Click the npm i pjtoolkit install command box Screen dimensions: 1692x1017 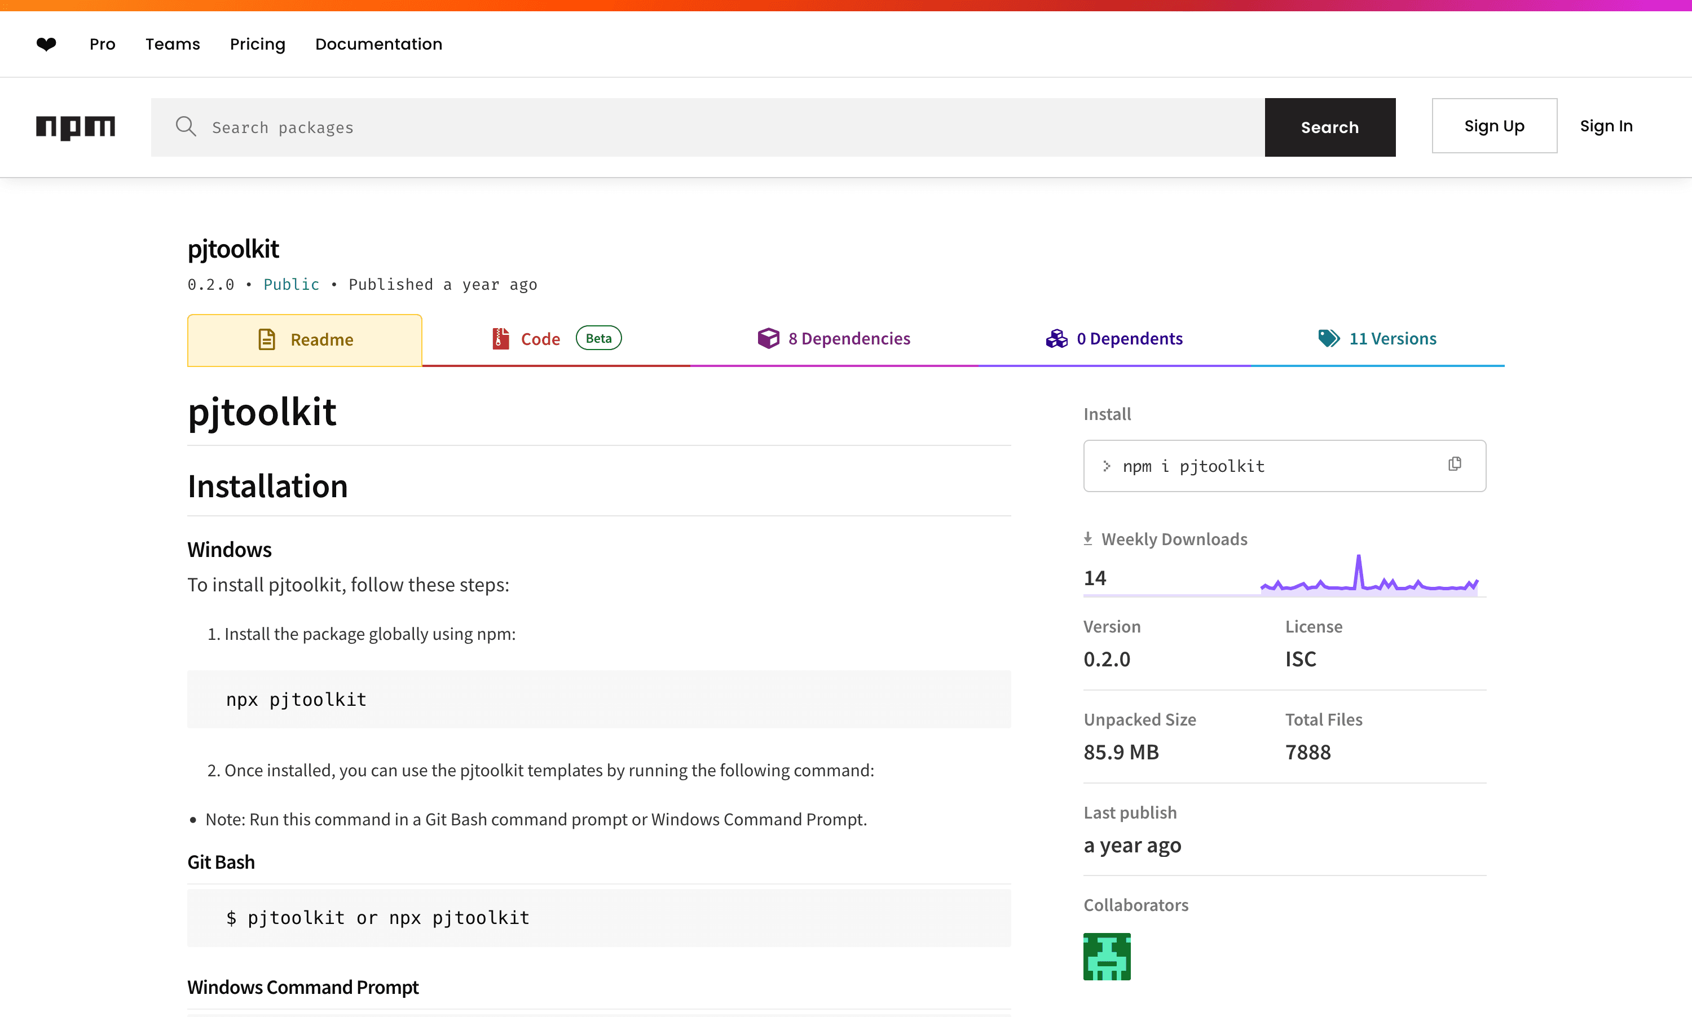(1284, 465)
